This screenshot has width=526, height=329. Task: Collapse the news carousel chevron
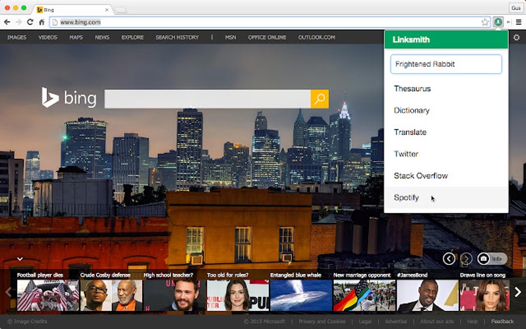[20, 259]
